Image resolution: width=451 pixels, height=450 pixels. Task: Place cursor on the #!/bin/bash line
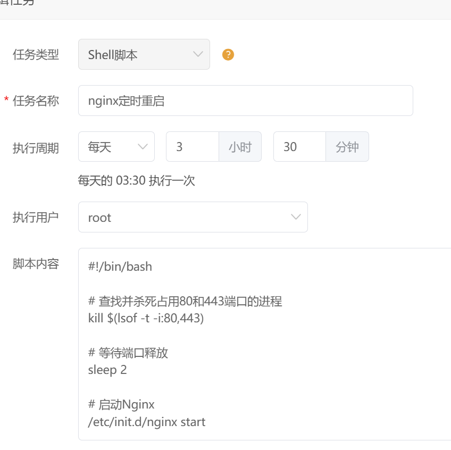pos(120,266)
